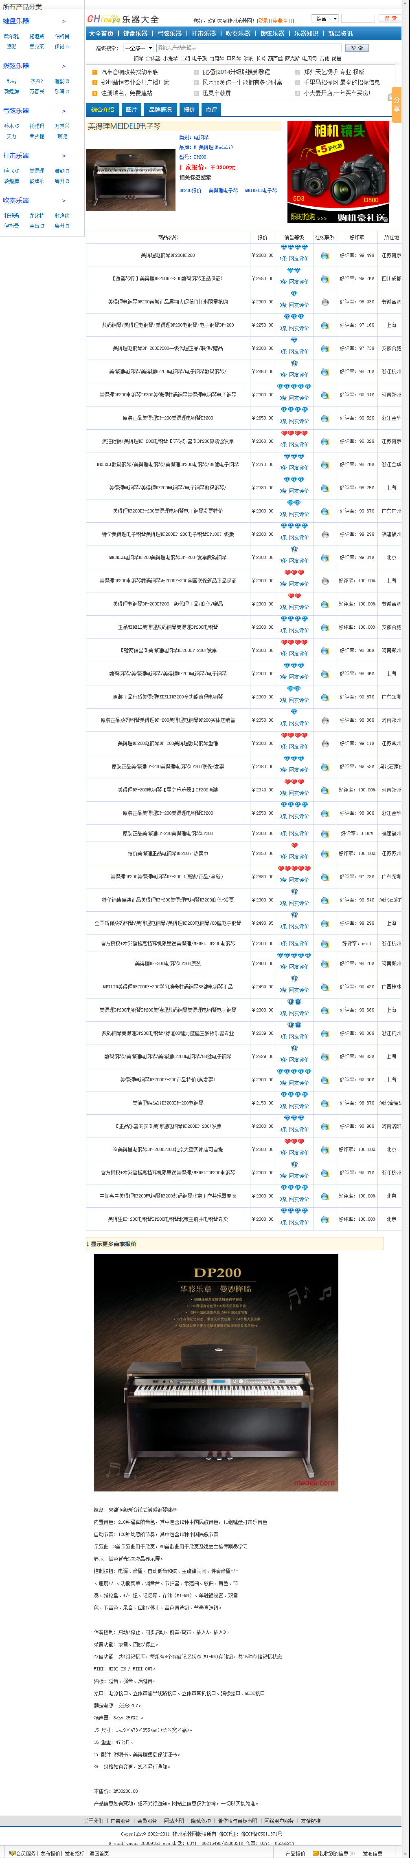Switch to the 品牌概况 tab
Screen dimensions: 410x1858
(160, 110)
